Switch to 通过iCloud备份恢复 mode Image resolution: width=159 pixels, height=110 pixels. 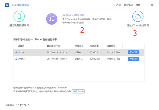138,25
